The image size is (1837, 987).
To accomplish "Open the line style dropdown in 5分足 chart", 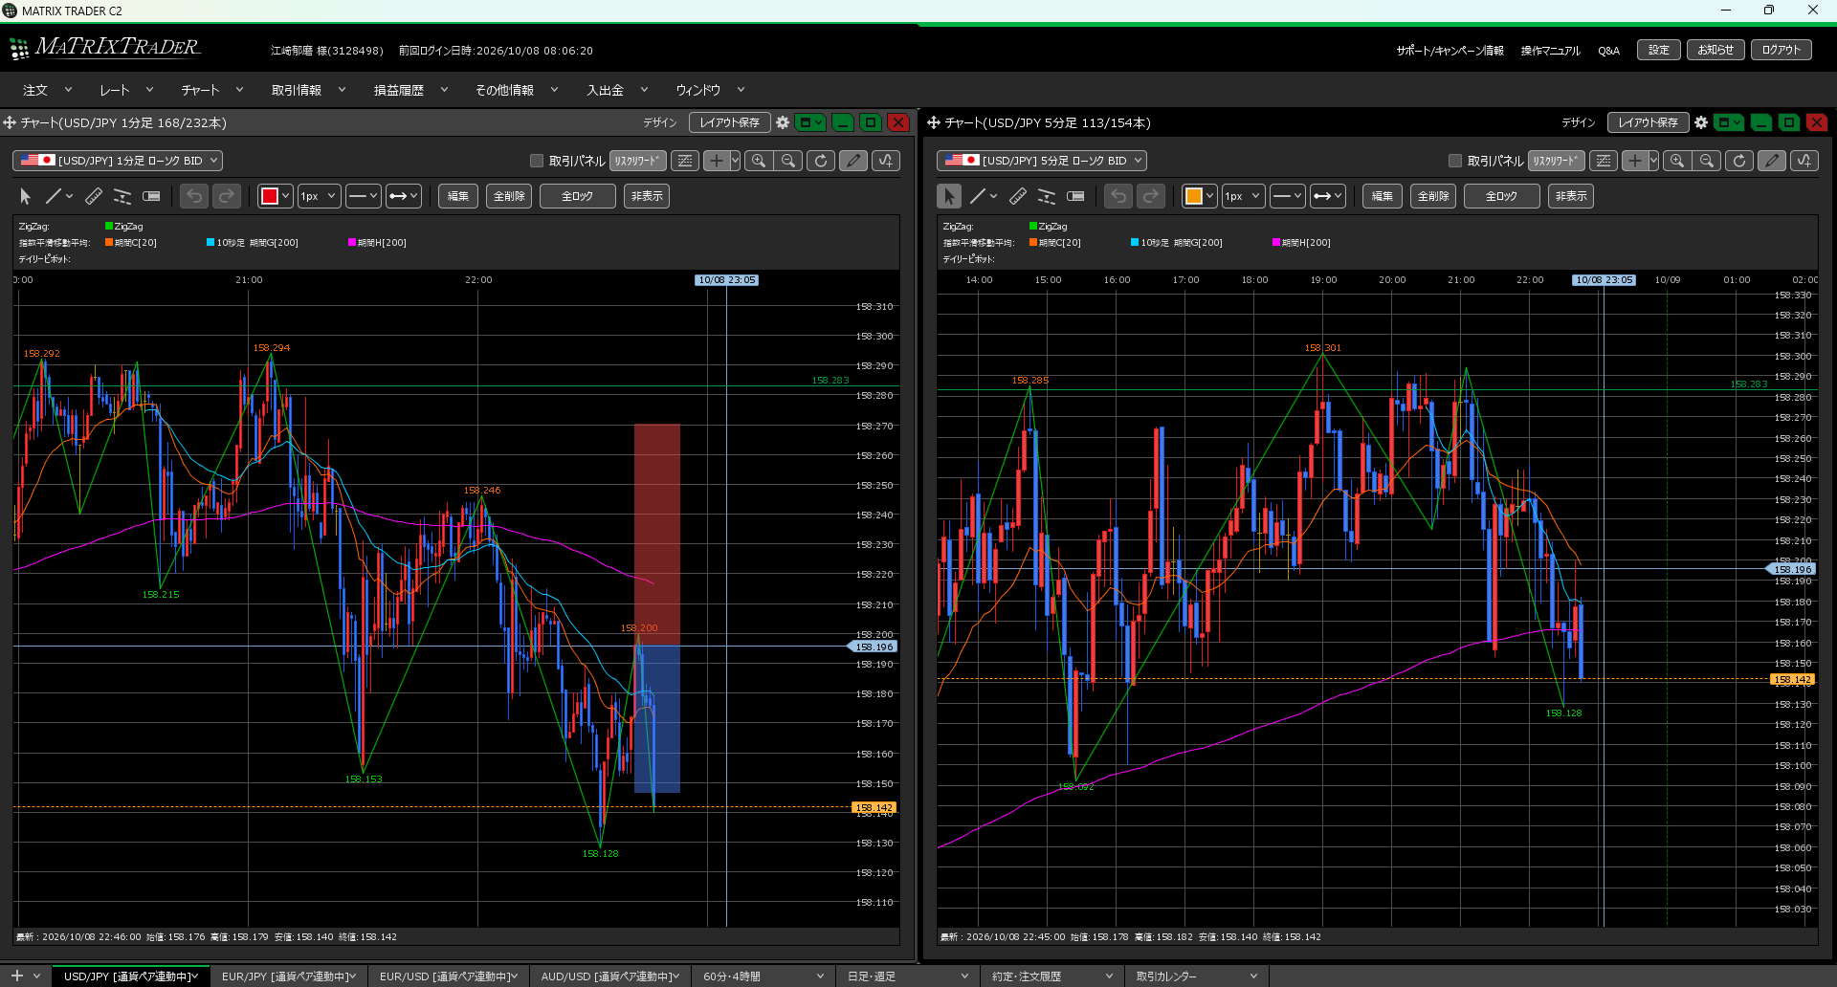I will 1288,196.
